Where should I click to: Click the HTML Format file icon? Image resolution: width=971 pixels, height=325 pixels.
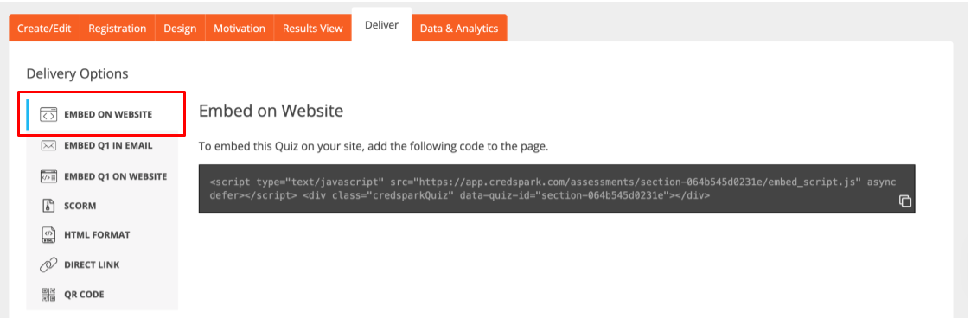(48, 235)
